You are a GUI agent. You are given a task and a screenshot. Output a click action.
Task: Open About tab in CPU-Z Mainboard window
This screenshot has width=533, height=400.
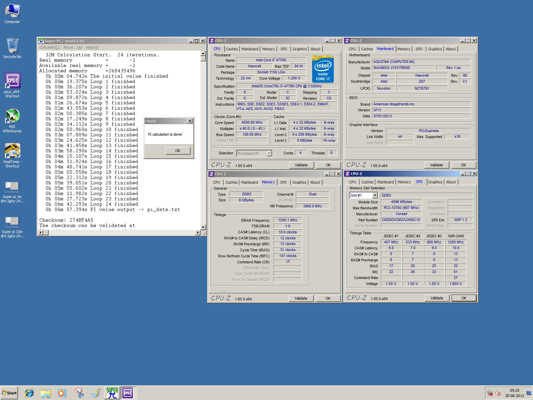[x=451, y=49]
